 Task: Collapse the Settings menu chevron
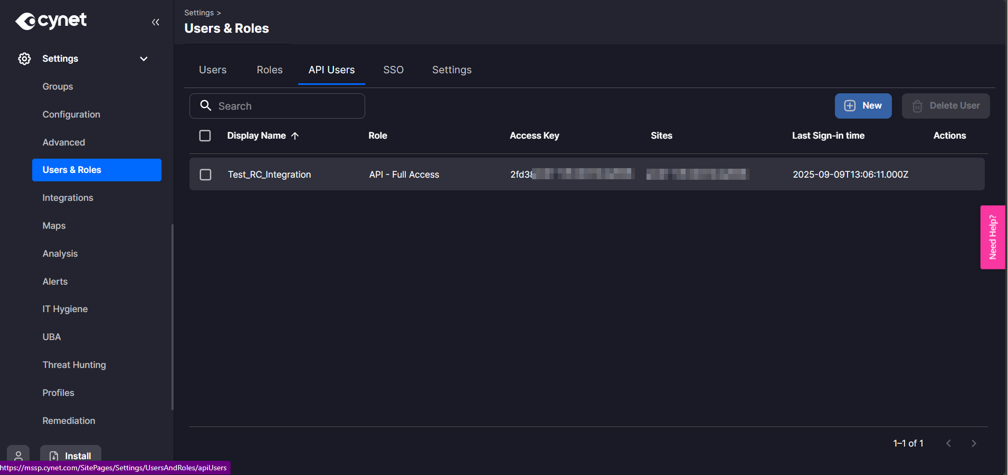click(x=144, y=59)
